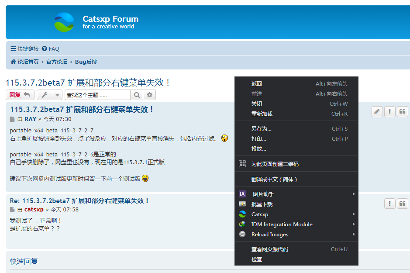Quote catsxp's reply with quote icon
The width and height of the screenshot is (410, 273).
coord(403,204)
